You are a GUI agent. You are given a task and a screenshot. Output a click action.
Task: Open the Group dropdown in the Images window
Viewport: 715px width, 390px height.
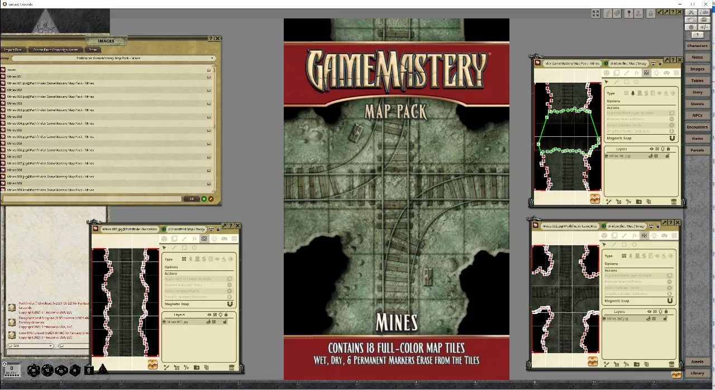click(114, 58)
